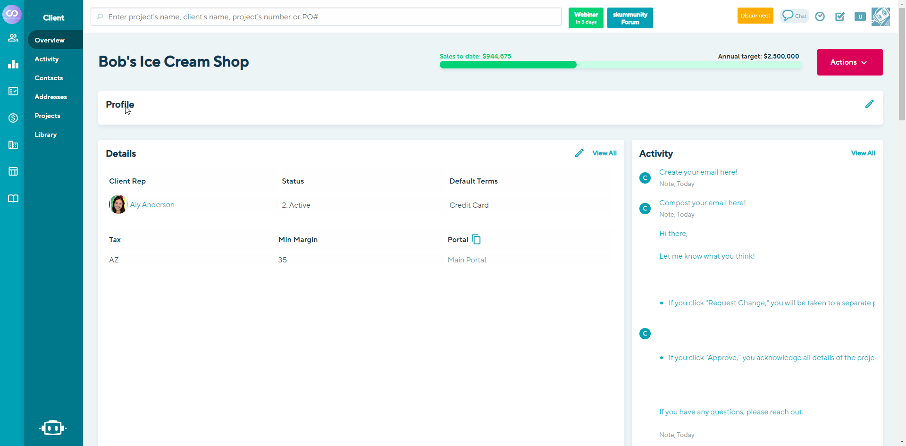Open the robot assistant at sidebar bottom
906x446 pixels.
(53, 428)
